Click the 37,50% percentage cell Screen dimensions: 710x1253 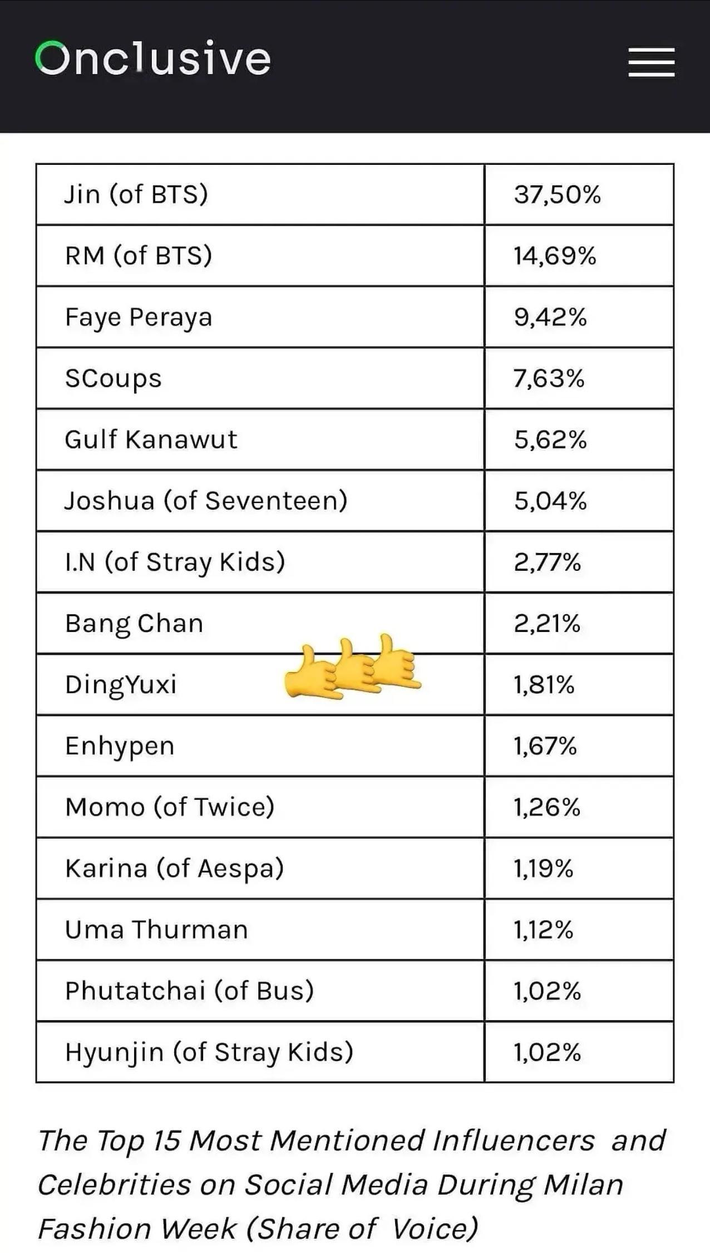coord(579,194)
